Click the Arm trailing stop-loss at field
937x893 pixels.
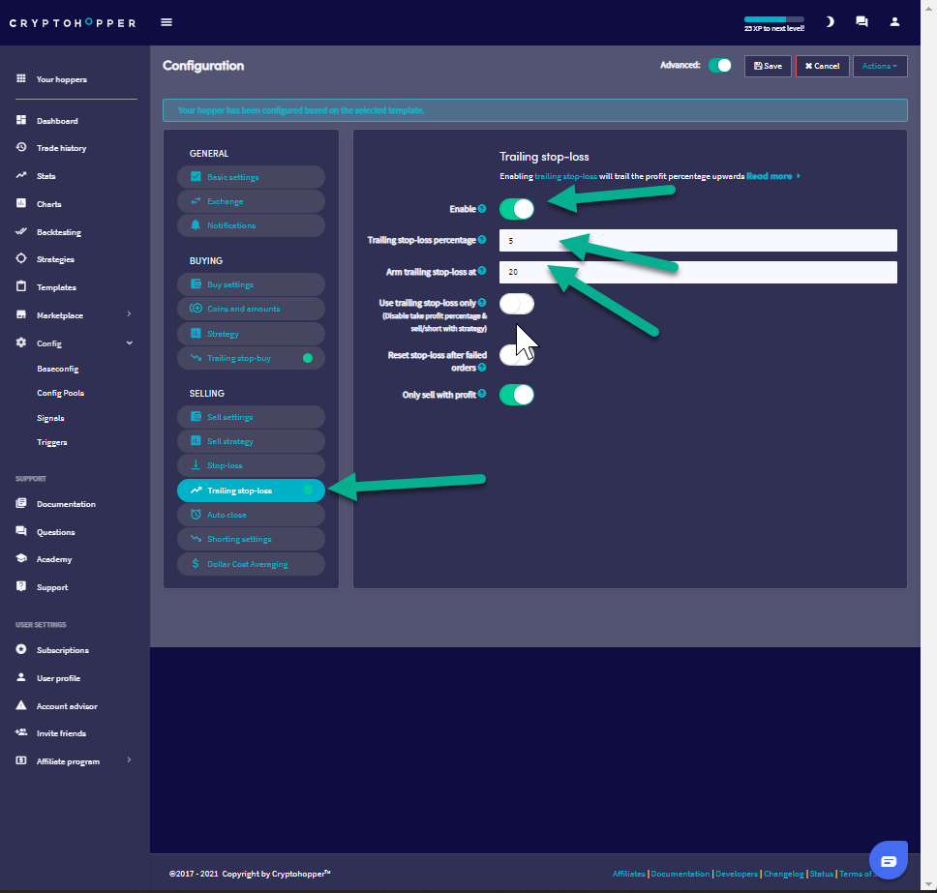698,272
